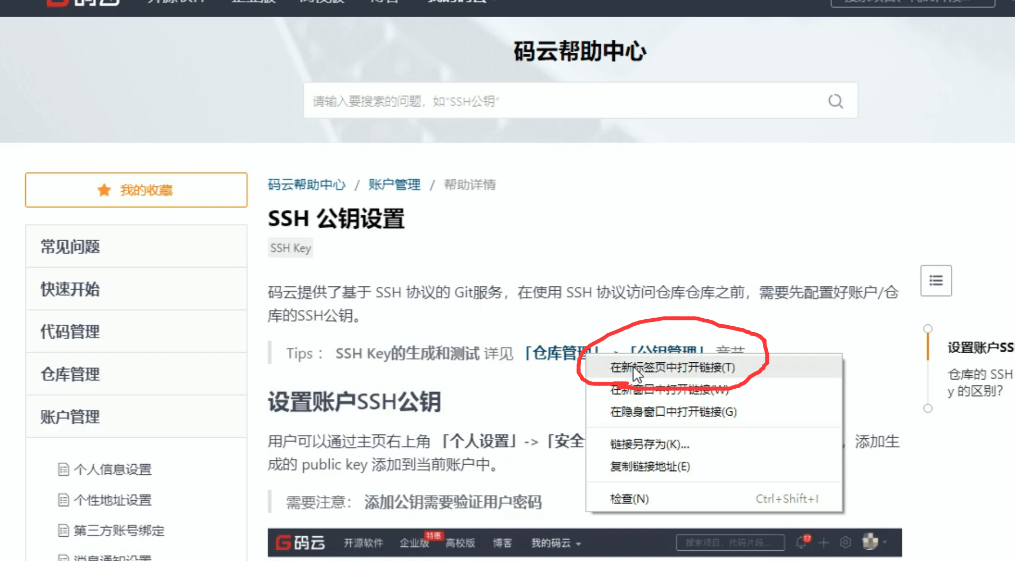Click user avatar in embedded screenshot
Viewport: 1015px width, 561px height.
(870, 542)
